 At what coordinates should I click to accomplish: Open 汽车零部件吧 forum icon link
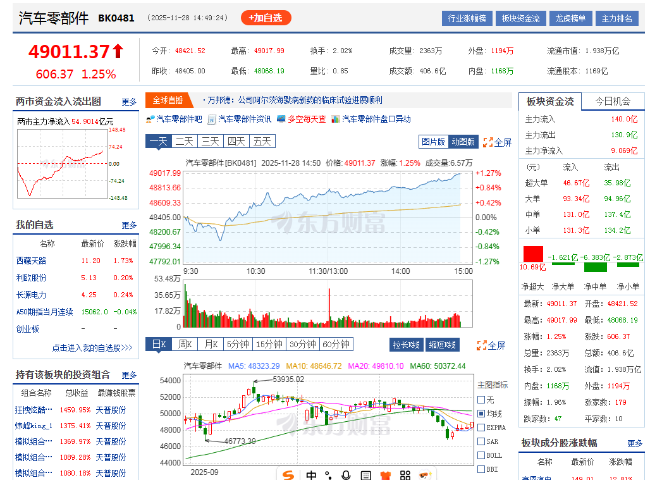174,119
